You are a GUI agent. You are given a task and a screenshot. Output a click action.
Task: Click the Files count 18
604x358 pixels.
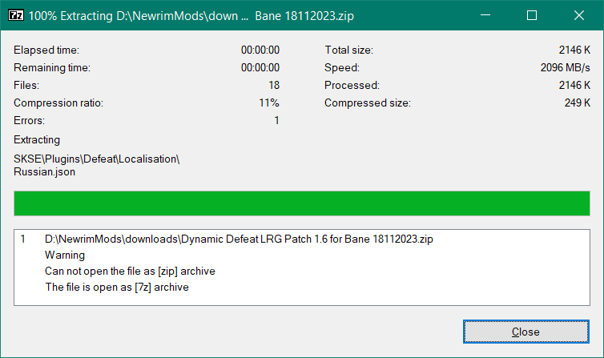click(x=274, y=85)
